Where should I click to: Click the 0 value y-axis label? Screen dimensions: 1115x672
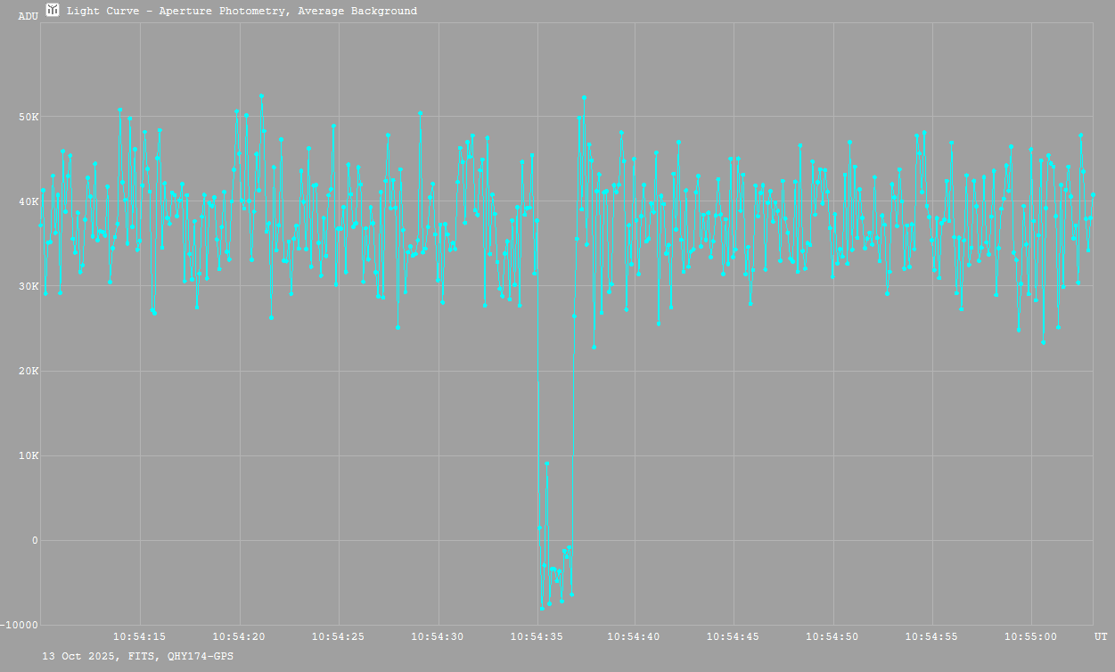coord(35,540)
